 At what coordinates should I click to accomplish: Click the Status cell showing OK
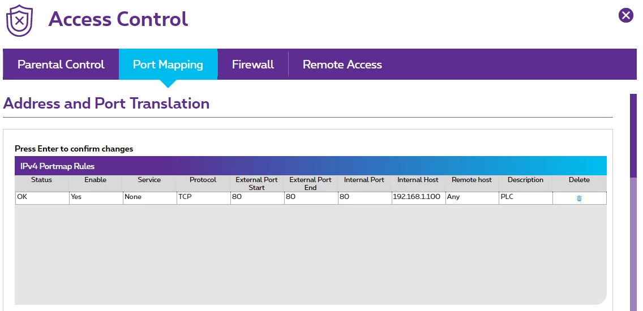41,197
